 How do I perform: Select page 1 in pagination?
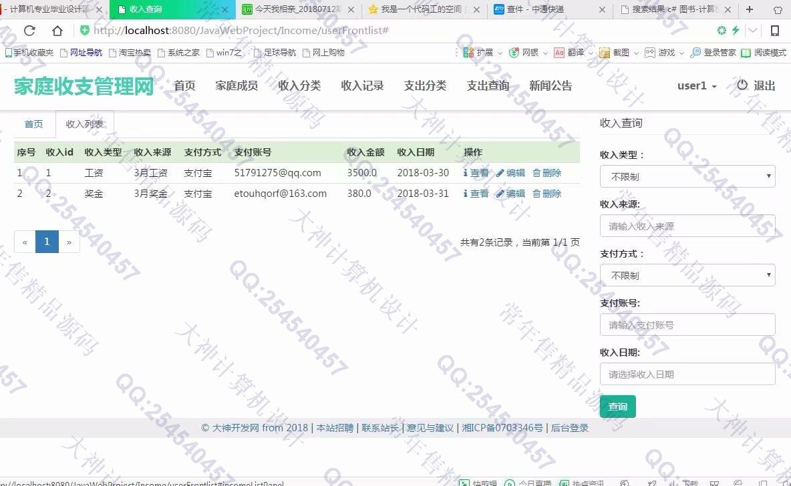click(x=47, y=242)
